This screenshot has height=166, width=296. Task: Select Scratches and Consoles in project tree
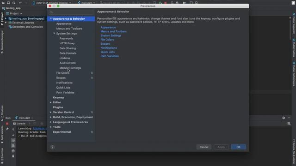[x=27, y=27]
